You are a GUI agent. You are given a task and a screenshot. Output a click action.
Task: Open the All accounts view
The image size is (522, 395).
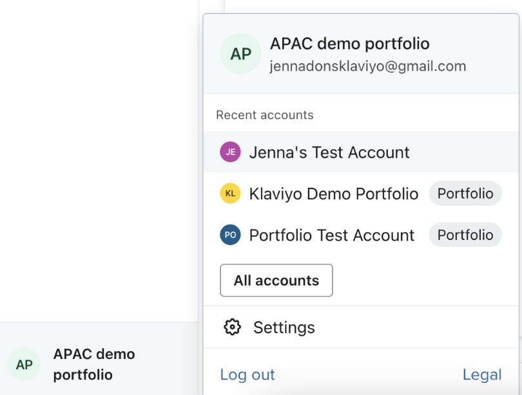tap(276, 280)
